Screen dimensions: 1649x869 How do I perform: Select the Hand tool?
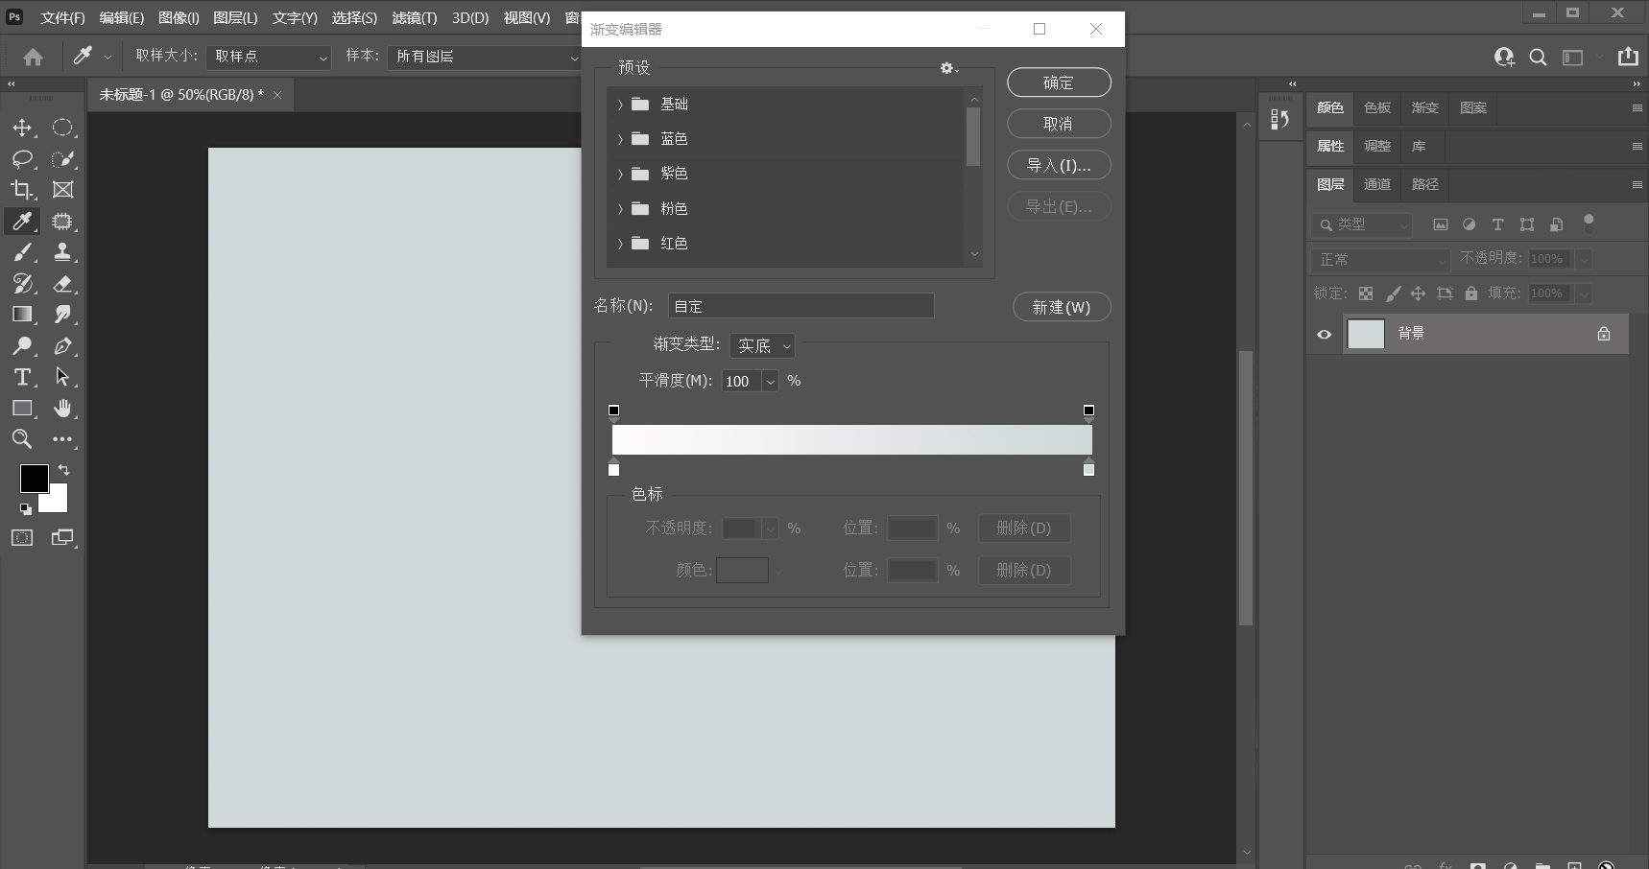[62, 409]
